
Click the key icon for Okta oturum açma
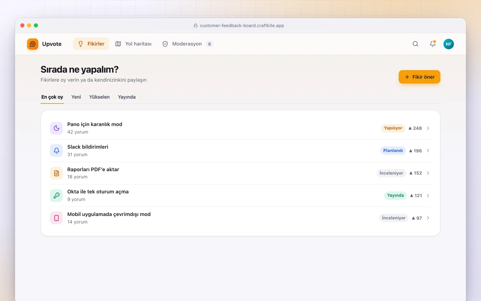[56, 196]
